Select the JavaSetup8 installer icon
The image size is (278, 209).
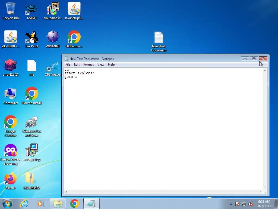[x=74, y=11]
